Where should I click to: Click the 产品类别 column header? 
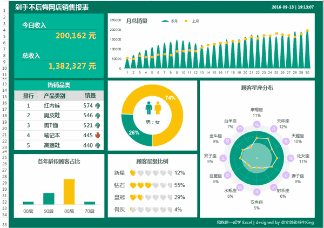55,96
